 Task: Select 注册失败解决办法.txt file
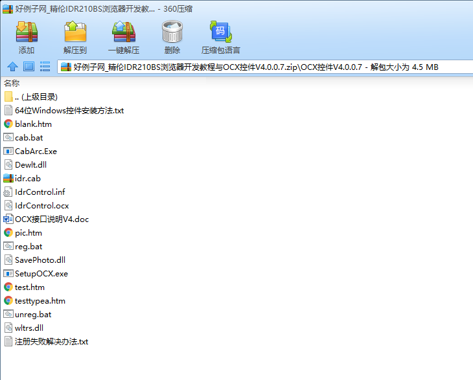46,341
